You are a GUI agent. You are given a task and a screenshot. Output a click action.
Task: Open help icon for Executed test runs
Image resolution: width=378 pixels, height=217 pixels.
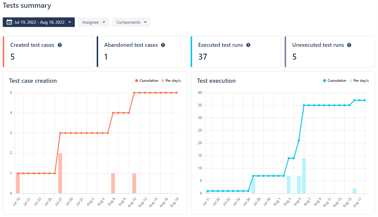tap(248, 45)
